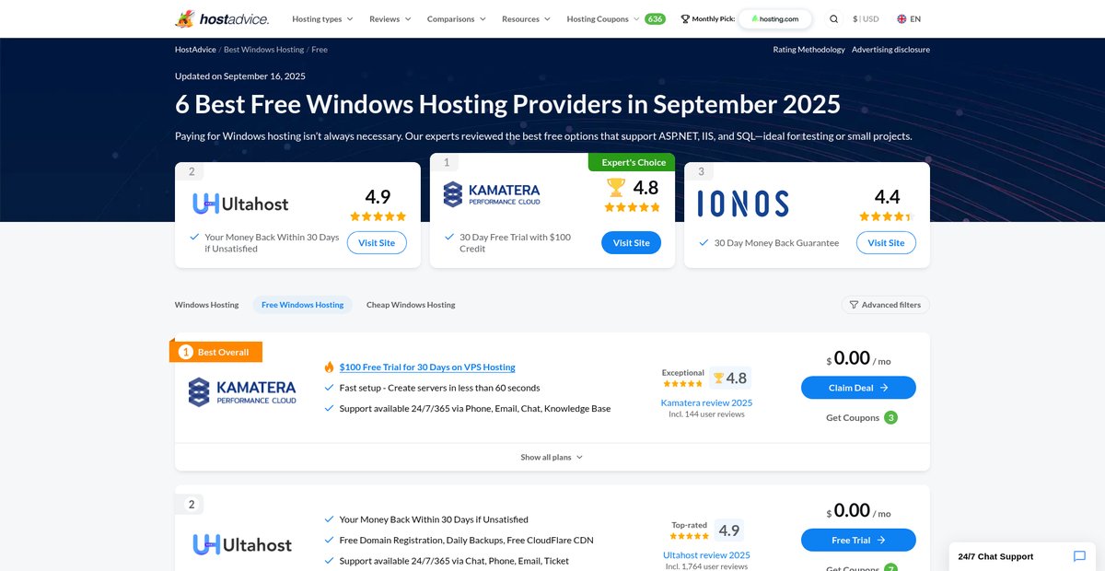Open the hosting.com monthly pick
Image resolution: width=1105 pixels, height=571 pixels.
[x=775, y=18]
